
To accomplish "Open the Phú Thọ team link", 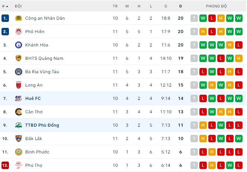I will tap(35, 165).
